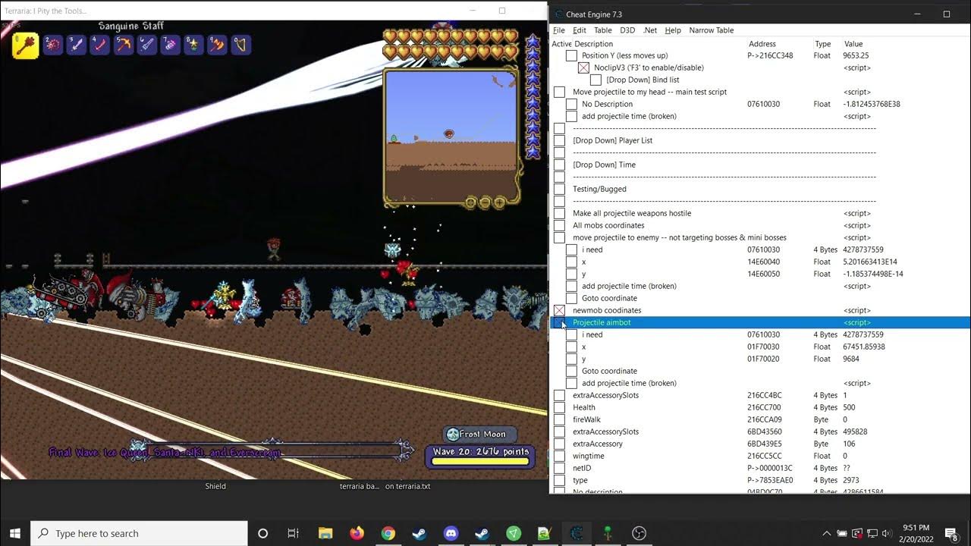Select the sword in hotbar slot 3

[77, 45]
